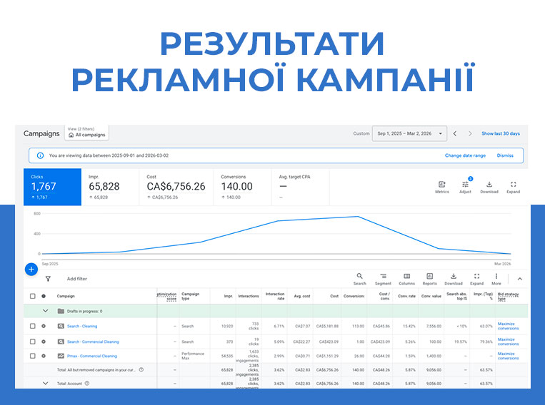Toggle status of Pmax - Commercial Cleaning campaign

[44, 356]
